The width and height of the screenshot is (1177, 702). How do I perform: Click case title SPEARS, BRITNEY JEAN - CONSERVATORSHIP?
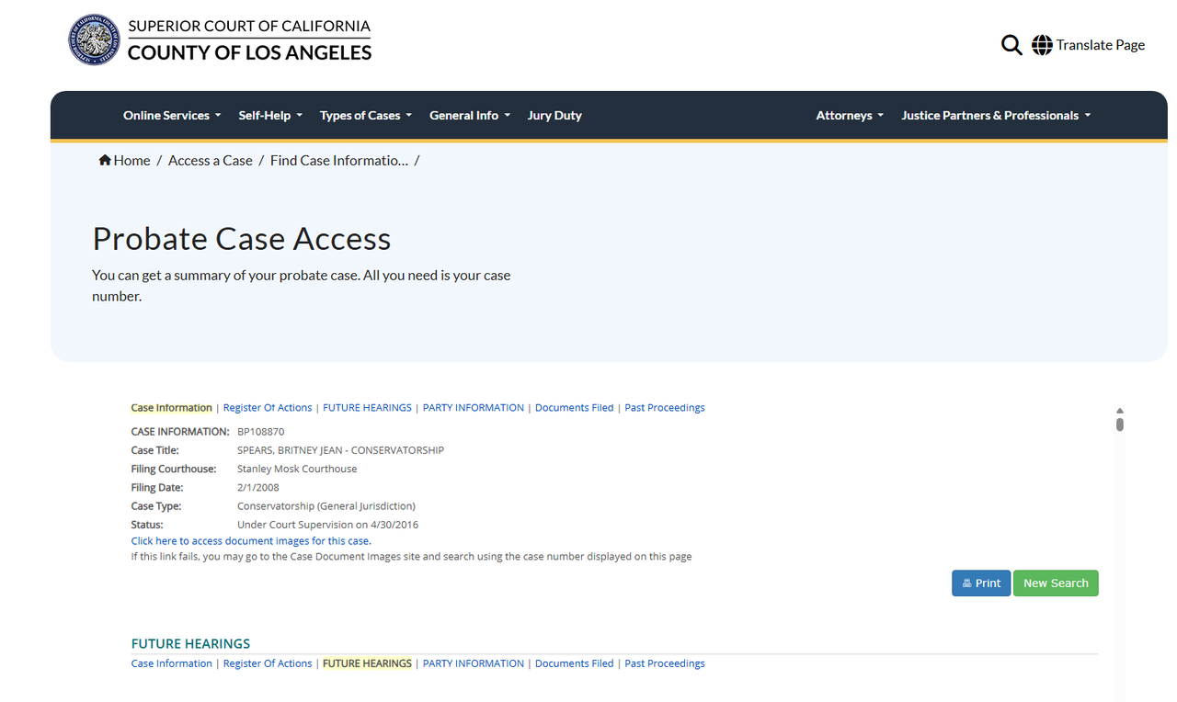pos(340,450)
